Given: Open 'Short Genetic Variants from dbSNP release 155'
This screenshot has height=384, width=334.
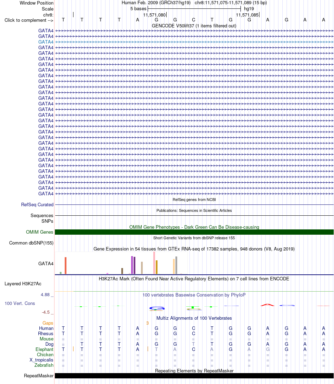Looking at the screenshot, I should [x=194, y=238].
